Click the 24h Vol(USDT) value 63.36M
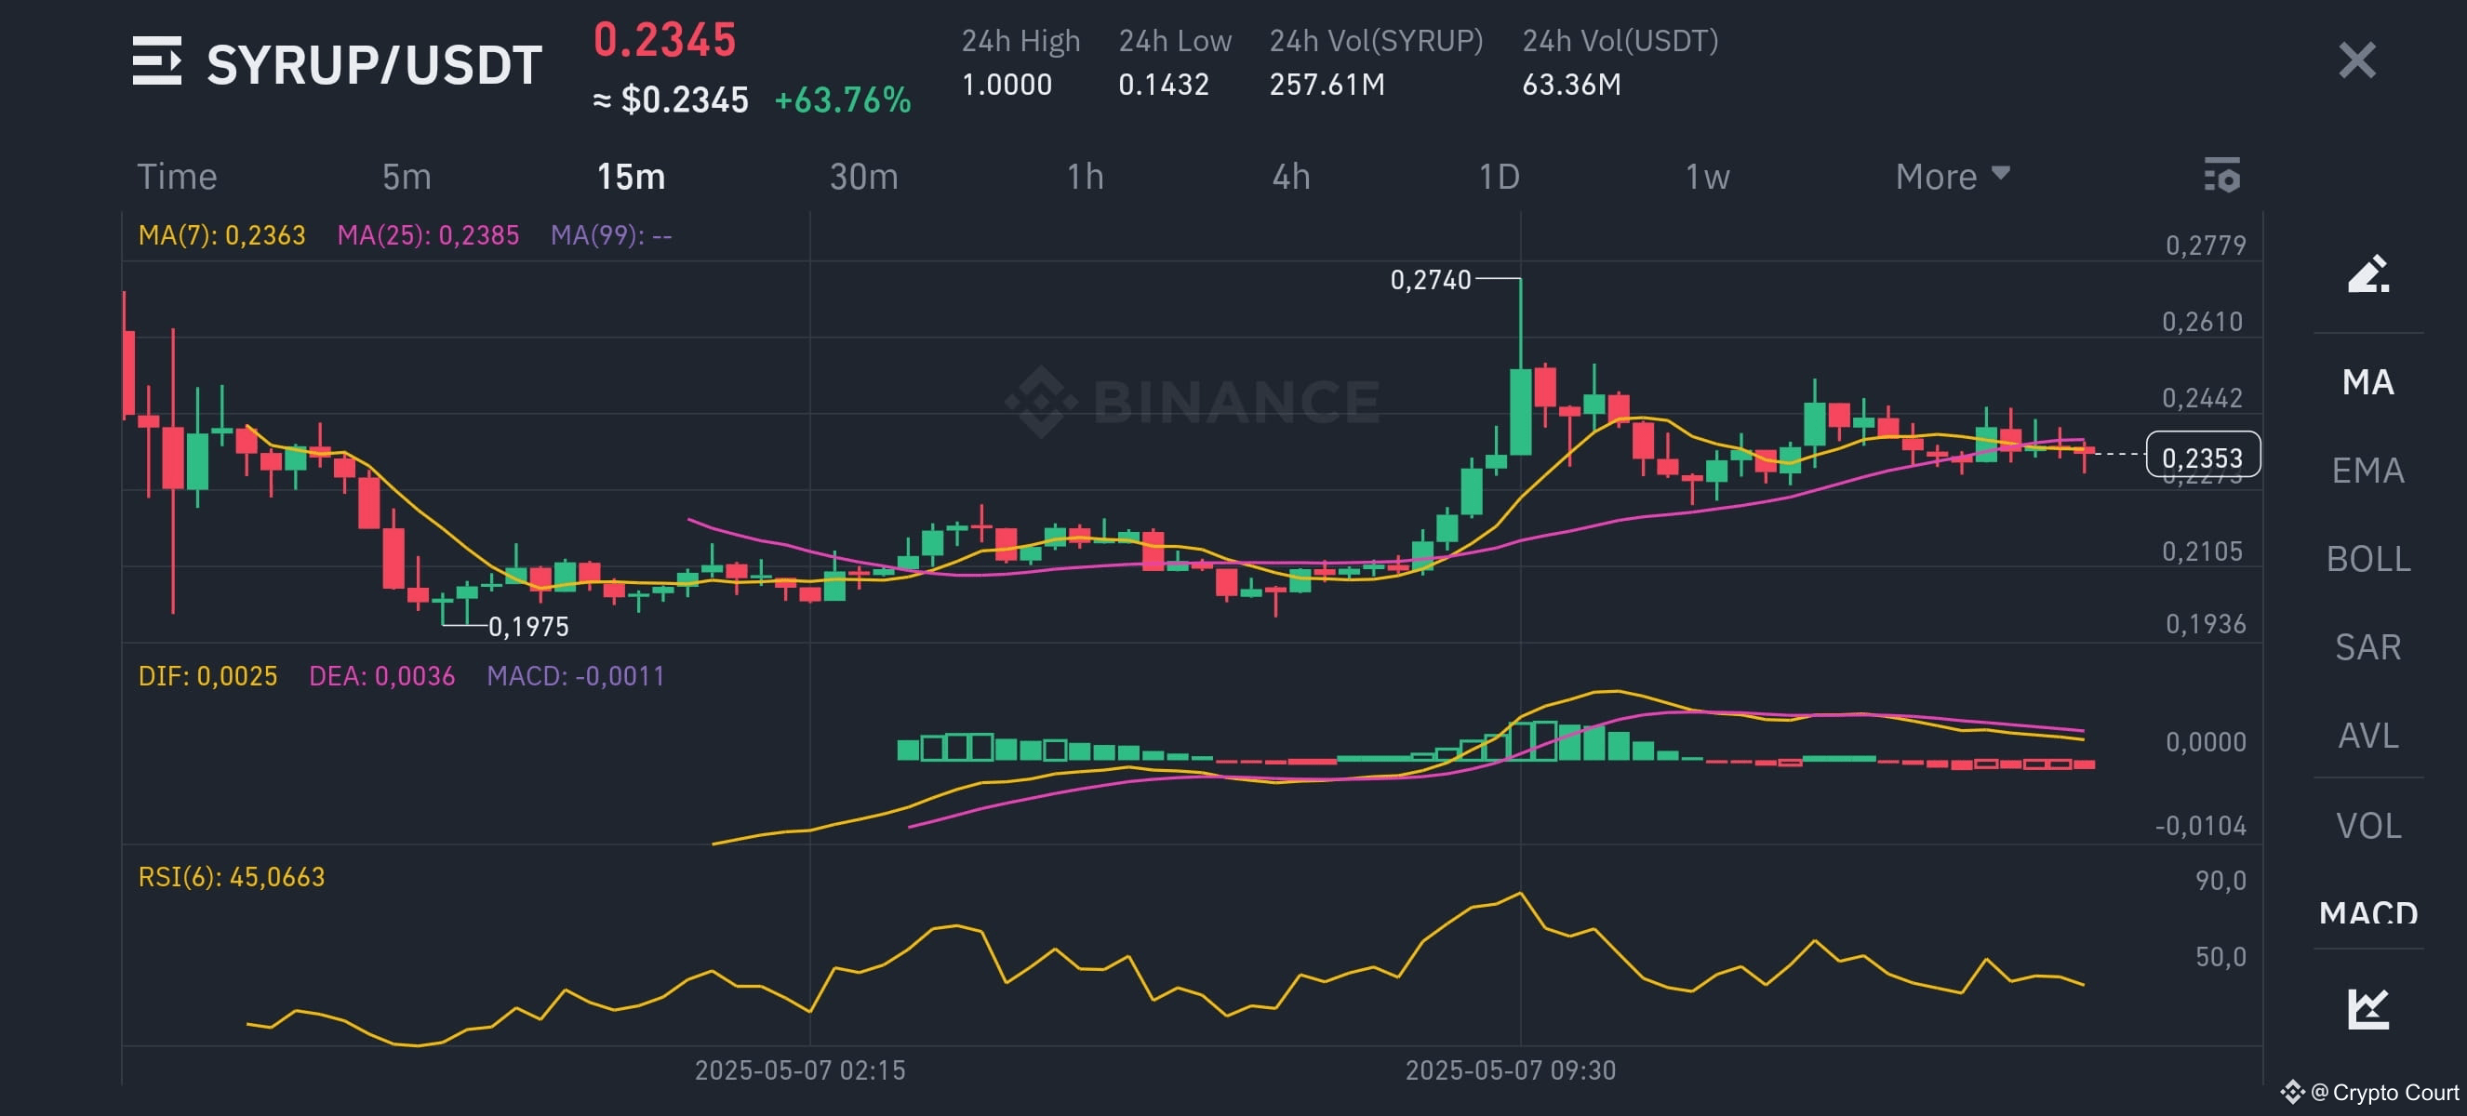2467x1116 pixels. coord(1571,86)
